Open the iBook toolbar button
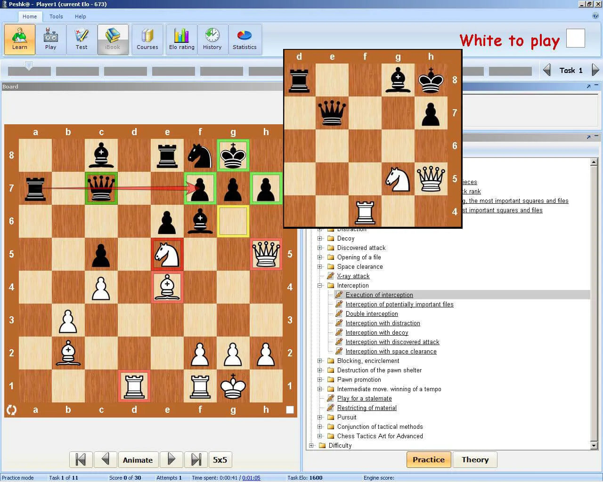 tap(113, 40)
